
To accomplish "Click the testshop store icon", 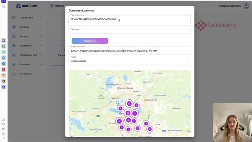I will click(52, 6).
